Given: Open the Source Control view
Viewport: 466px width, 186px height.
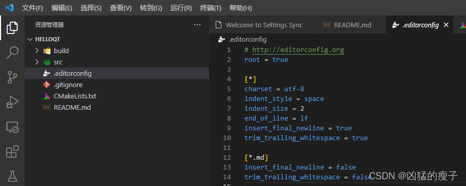Looking at the screenshot, I should click(x=12, y=77).
